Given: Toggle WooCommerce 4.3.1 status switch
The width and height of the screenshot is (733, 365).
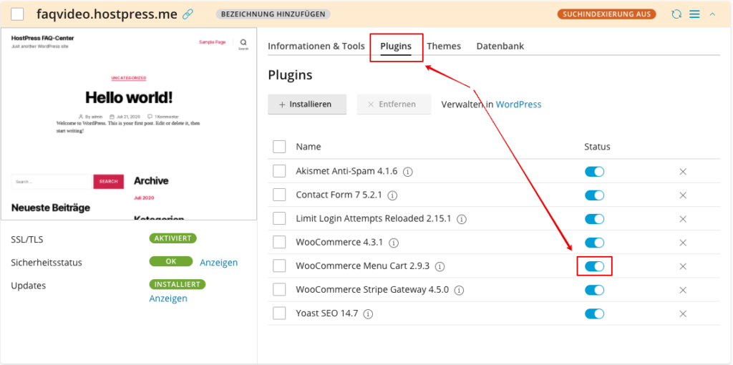Looking at the screenshot, I should [x=594, y=243].
